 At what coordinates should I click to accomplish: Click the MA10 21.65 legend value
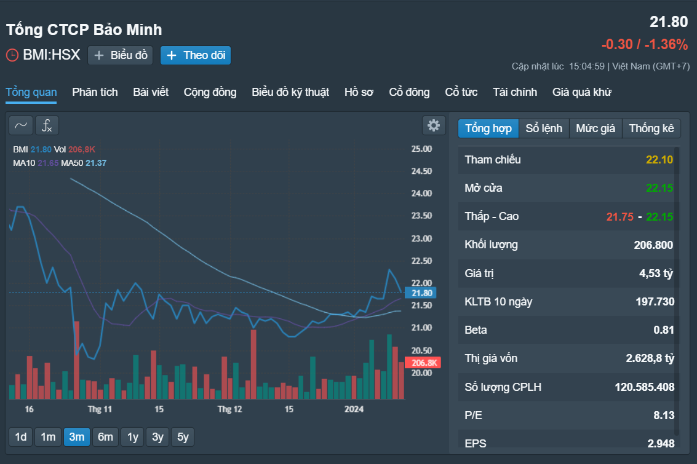(x=48, y=163)
